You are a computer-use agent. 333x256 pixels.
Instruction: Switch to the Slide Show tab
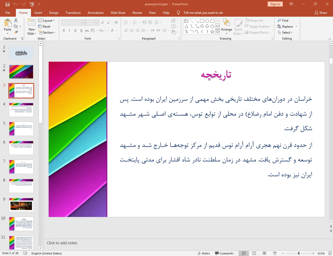118,13
